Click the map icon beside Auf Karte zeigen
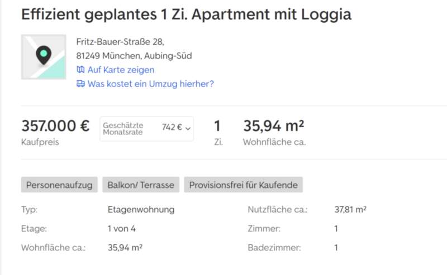This screenshot has height=275, width=447. click(80, 70)
